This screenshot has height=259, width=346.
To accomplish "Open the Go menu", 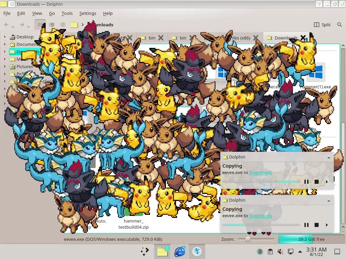I will [x=52, y=13].
